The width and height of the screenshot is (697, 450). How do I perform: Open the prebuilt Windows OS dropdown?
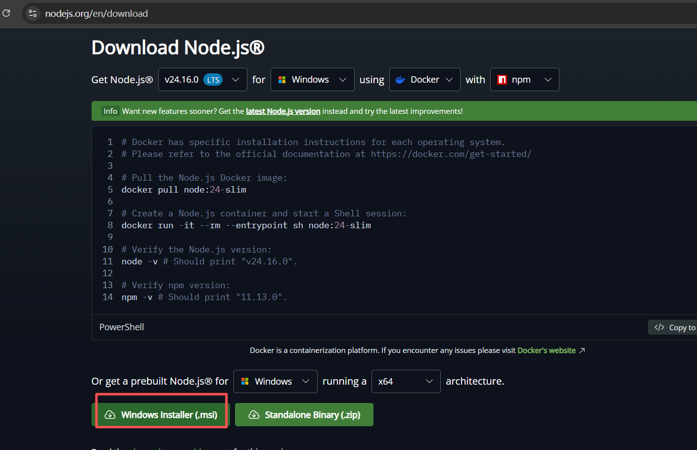click(275, 381)
